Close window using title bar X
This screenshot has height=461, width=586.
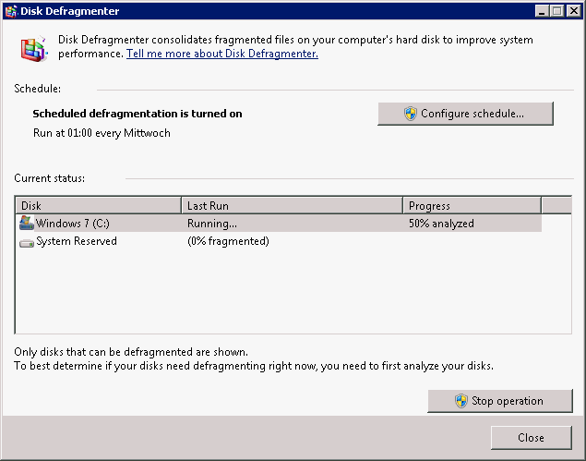574,11
